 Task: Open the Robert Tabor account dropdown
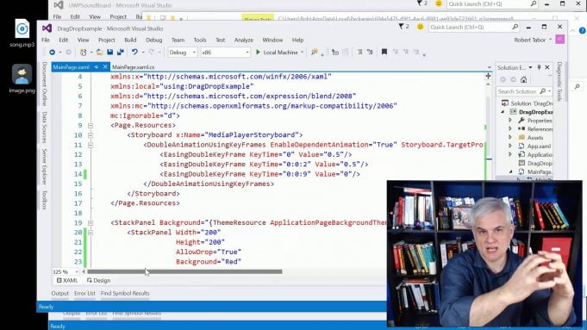coord(550,40)
